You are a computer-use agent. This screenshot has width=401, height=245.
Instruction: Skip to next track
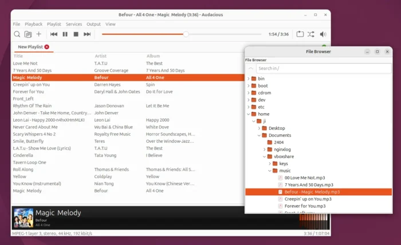coord(87,34)
